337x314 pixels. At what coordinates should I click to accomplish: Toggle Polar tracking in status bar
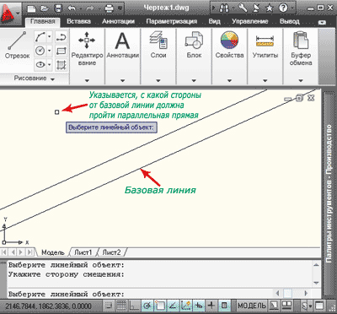147,306
